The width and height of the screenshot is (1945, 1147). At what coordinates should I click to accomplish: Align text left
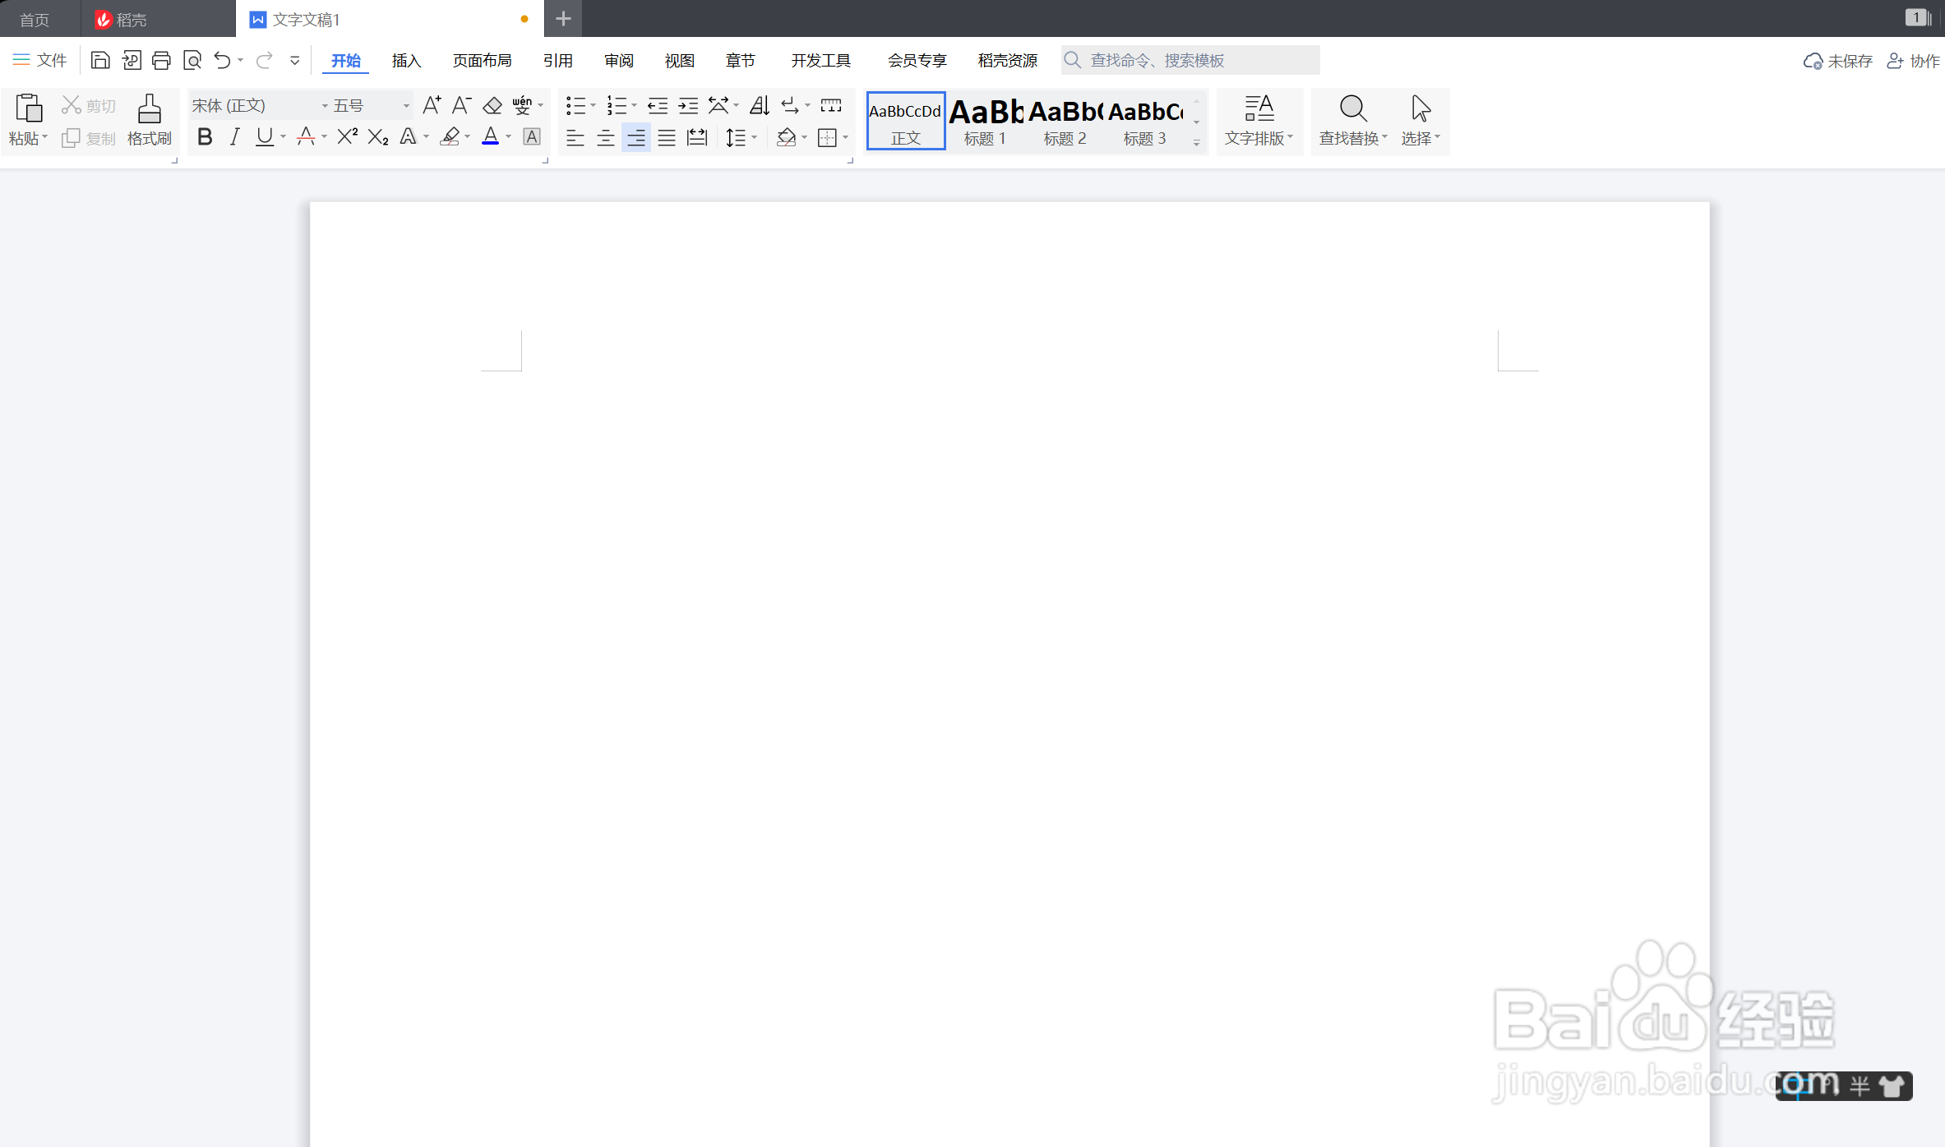click(x=575, y=137)
